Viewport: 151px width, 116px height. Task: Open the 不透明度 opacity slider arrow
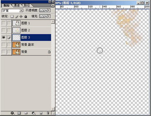click(49, 10)
